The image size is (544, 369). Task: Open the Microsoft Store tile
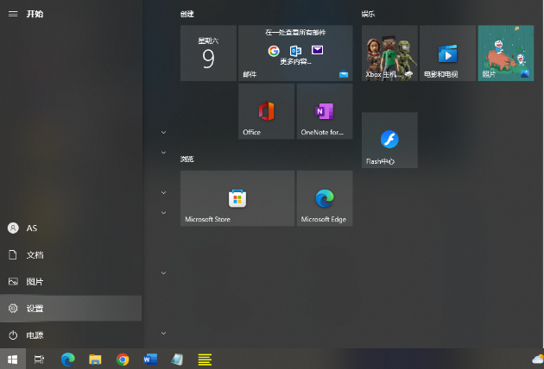[237, 198]
